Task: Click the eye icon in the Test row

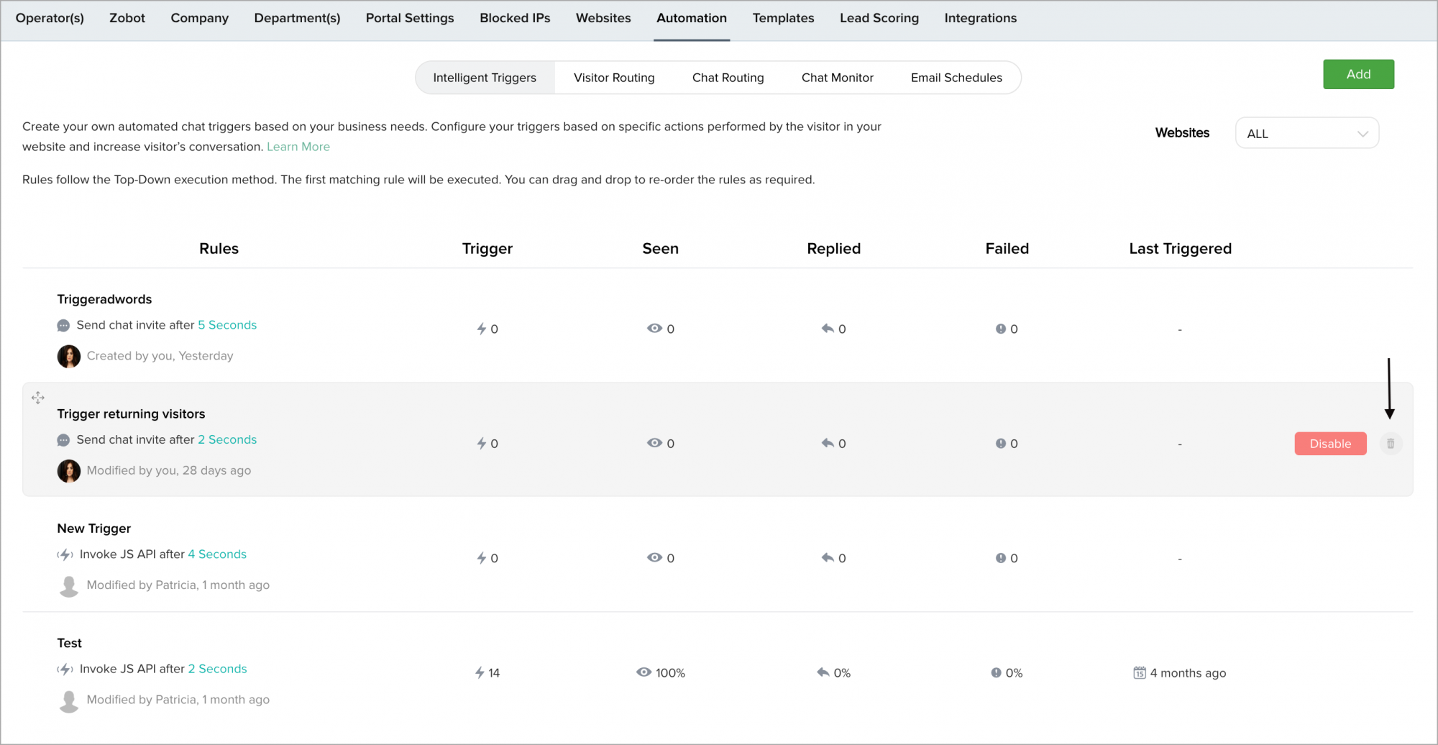Action: (644, 672)
